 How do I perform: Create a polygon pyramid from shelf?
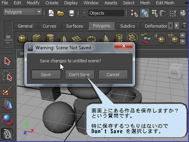[105, 38]
